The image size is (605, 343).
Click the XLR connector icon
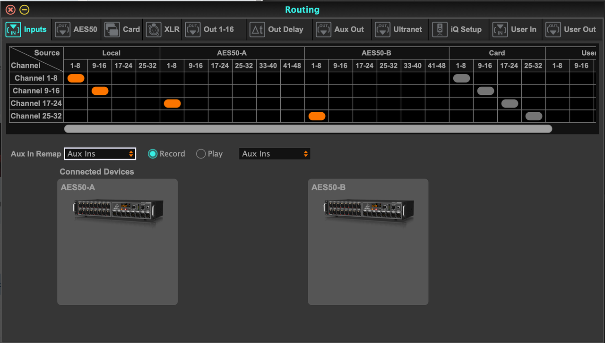[154, 29]
